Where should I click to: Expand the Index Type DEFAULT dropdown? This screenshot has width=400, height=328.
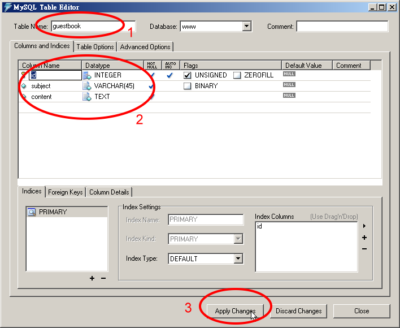238,258
